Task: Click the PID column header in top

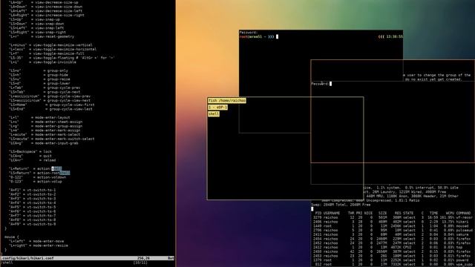Action: pyautogui.click(x=318, y=213)
